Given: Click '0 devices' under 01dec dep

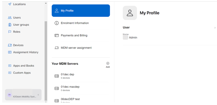Looking at the screenshot, I should (65, 78).
